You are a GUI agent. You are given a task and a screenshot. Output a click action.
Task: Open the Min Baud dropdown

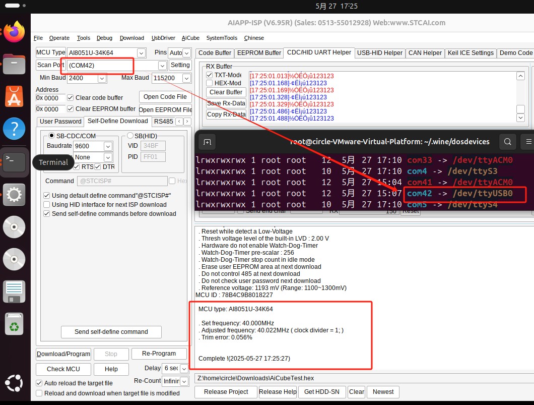[x=102, y=78]
